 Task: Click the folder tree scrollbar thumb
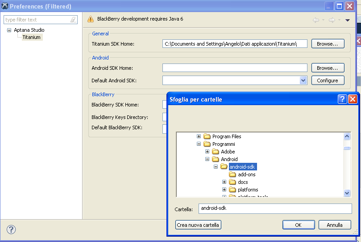pos(347,148)
